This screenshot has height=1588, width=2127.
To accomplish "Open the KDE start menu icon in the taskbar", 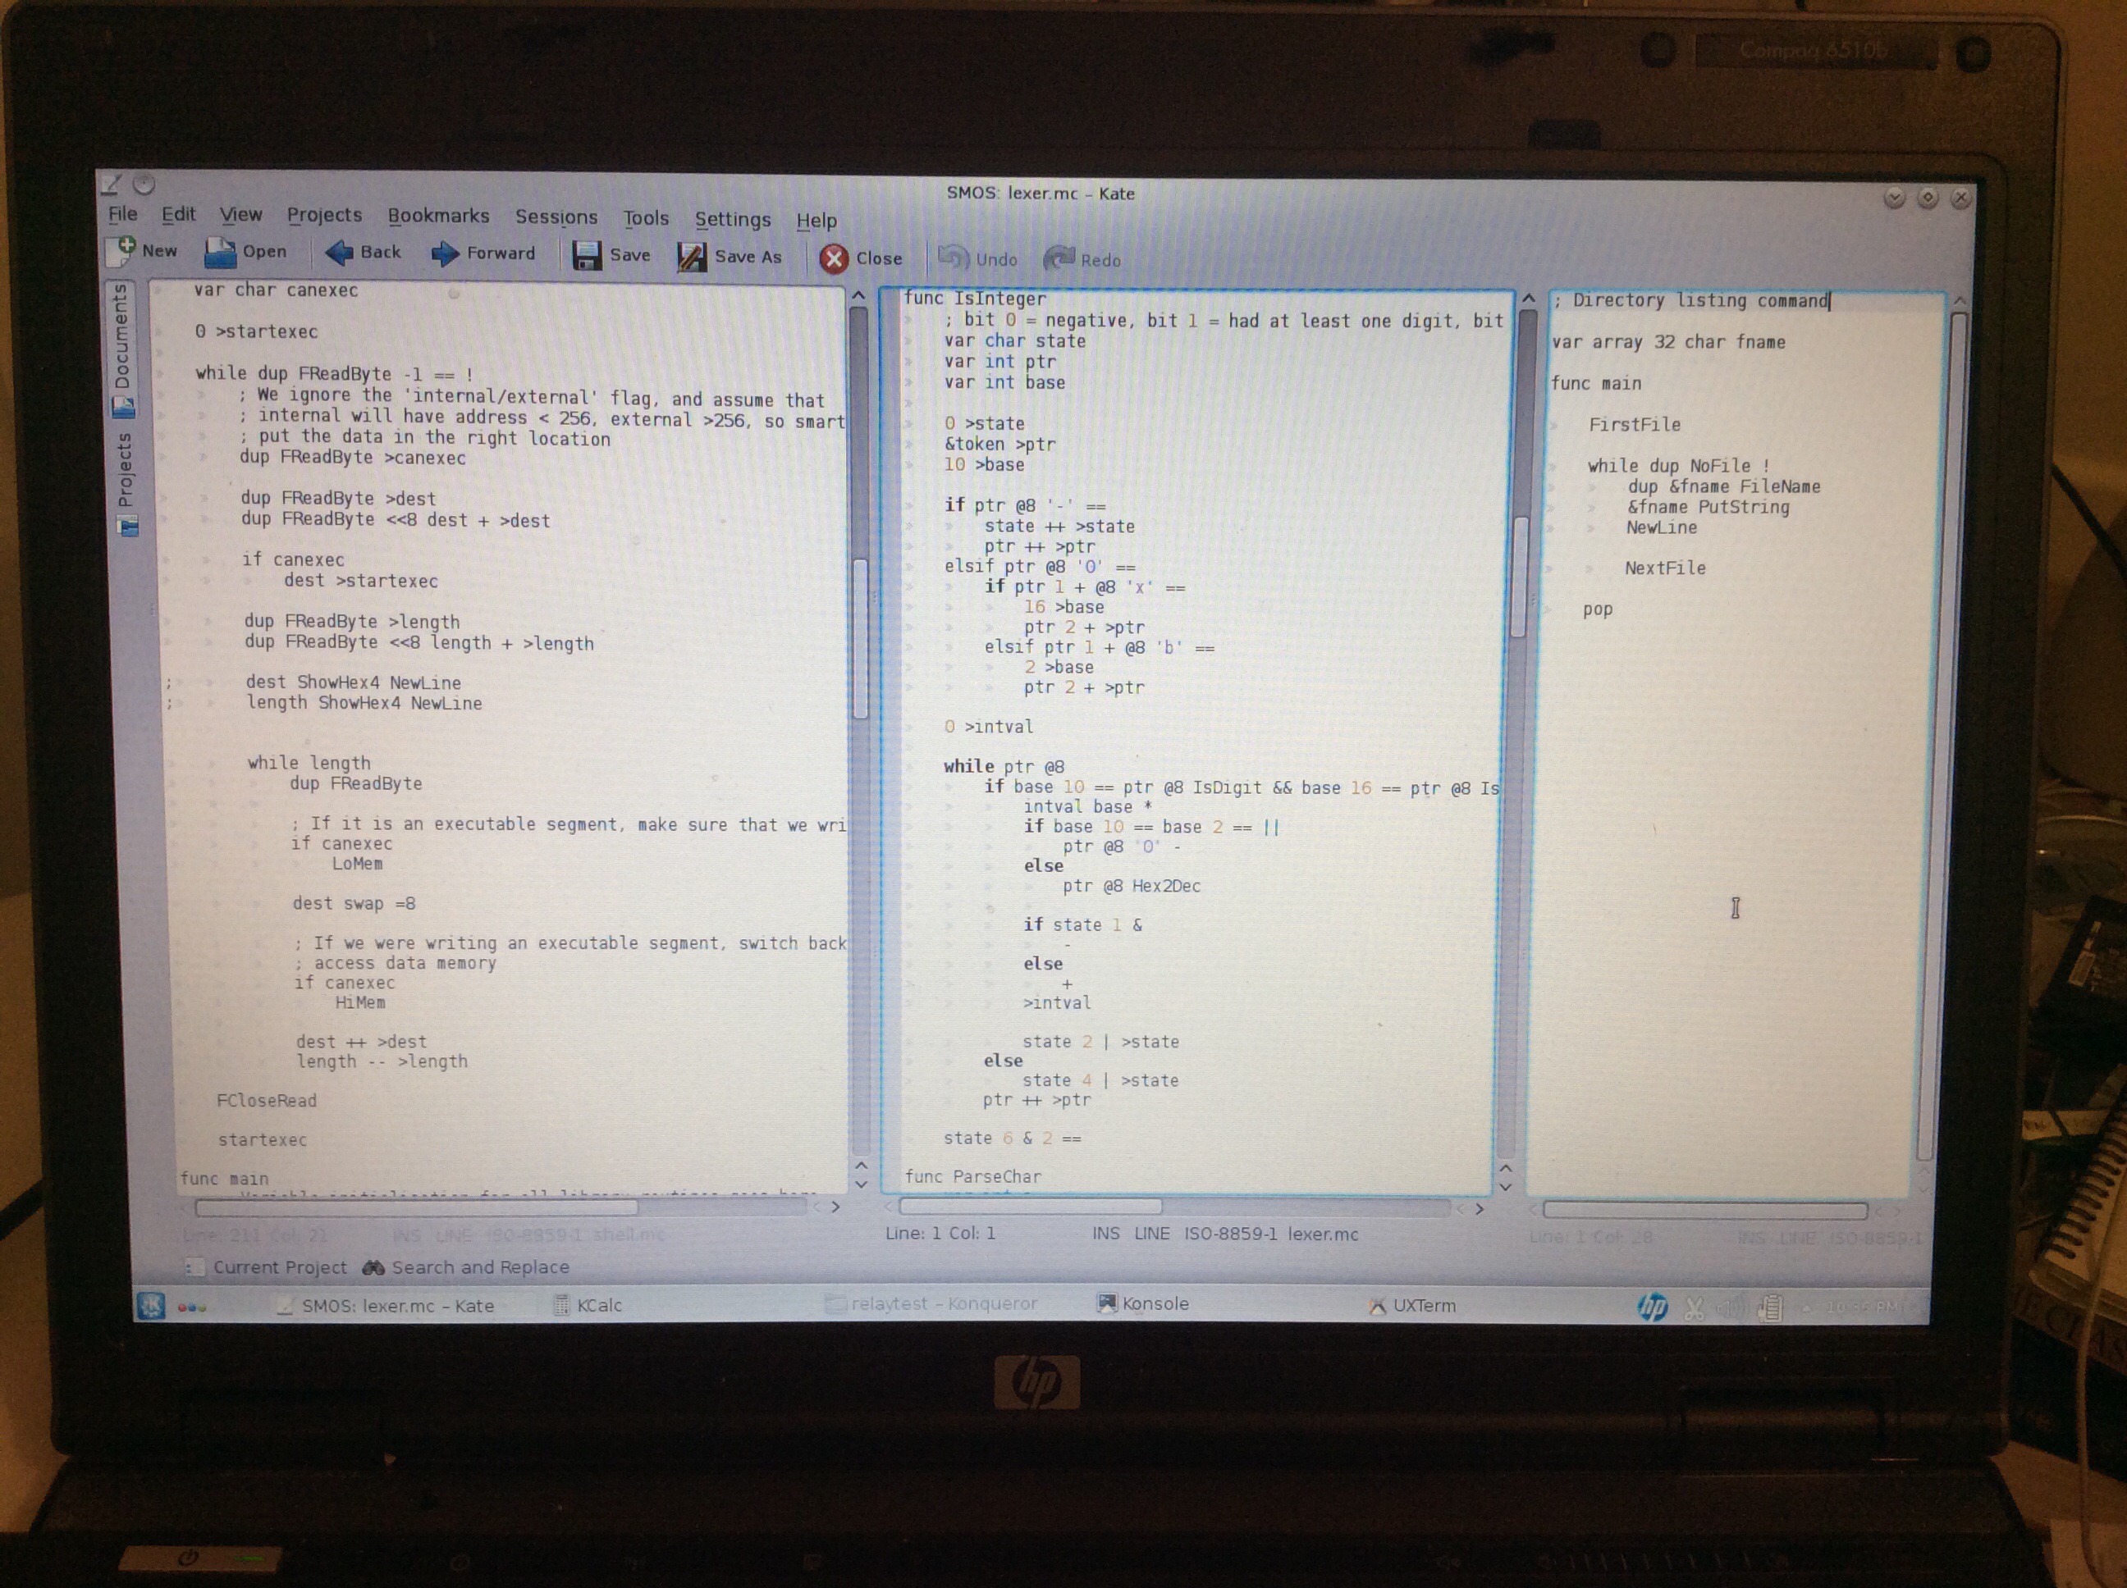I will tap(150, 1305).
